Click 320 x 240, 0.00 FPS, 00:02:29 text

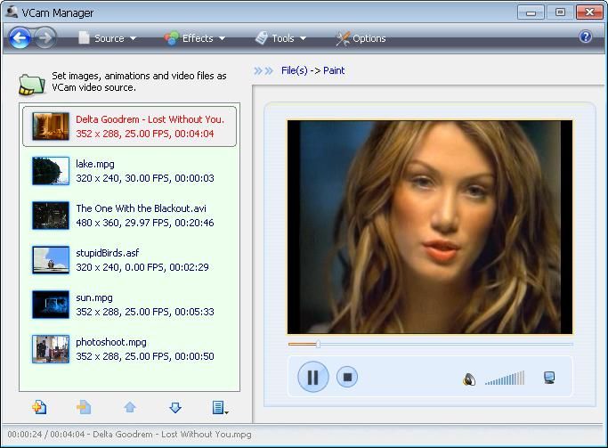142,267
